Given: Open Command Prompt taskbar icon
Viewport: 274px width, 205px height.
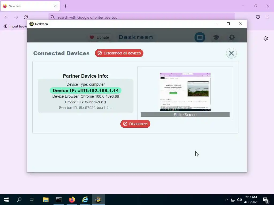Looking at the screenshot, I should [59, 200].
